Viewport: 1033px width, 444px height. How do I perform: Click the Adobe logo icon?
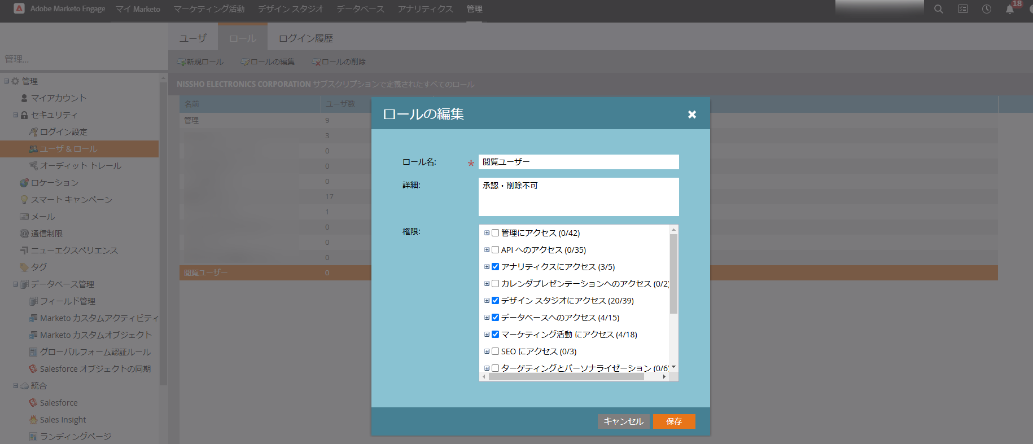coord(19,8)
